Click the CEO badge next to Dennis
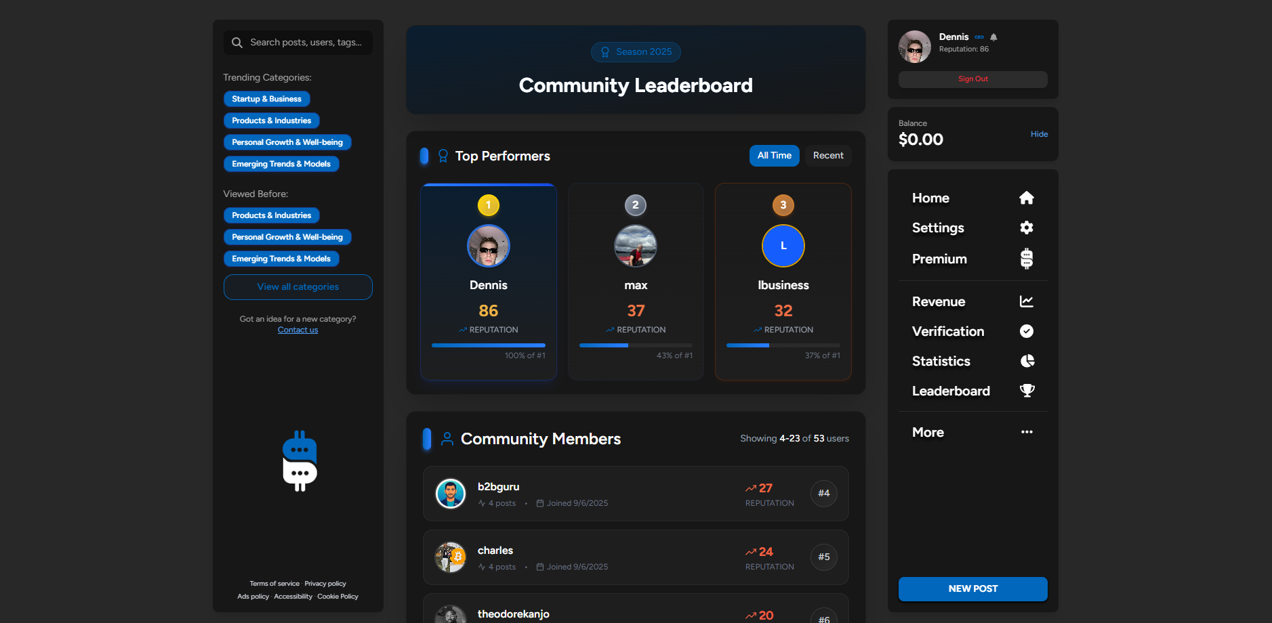Image resolution: width=1272 pixels, height=623 pixels. tap(979, 37)
